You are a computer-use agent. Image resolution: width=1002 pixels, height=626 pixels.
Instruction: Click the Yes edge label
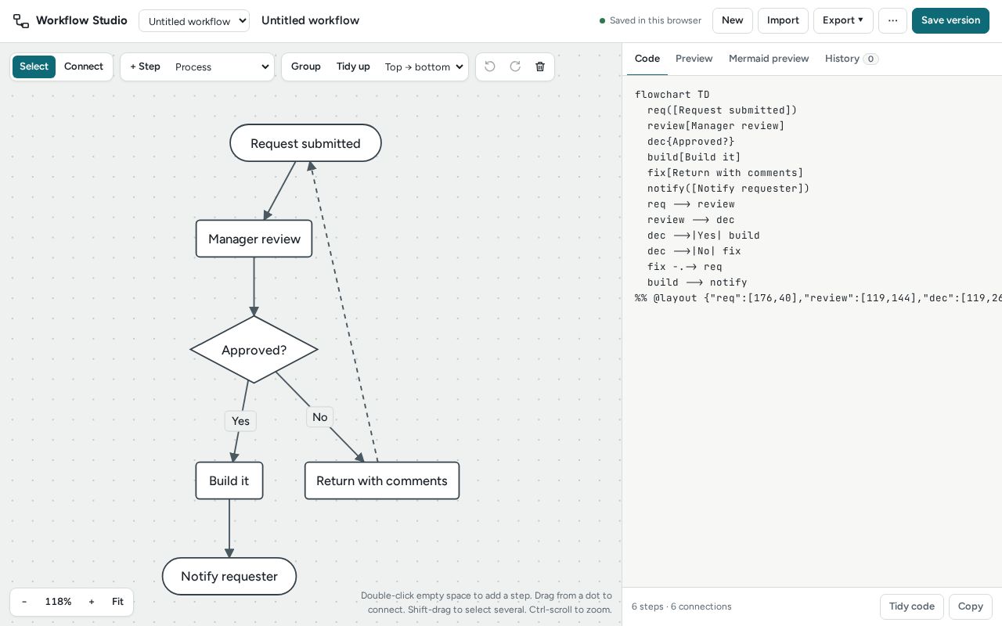[x=240, y=421]
